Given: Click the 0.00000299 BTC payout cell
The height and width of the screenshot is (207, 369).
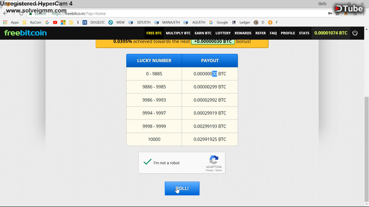Looking at the screenshot, I should click(210, 87).
